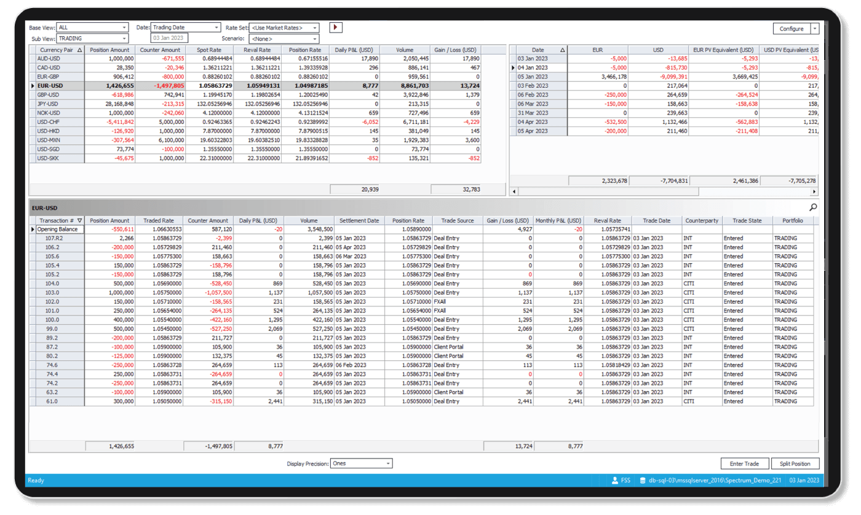Click the Counterparty column header
The width and height of the screenshot is (861, 515).
click(702, 220)
